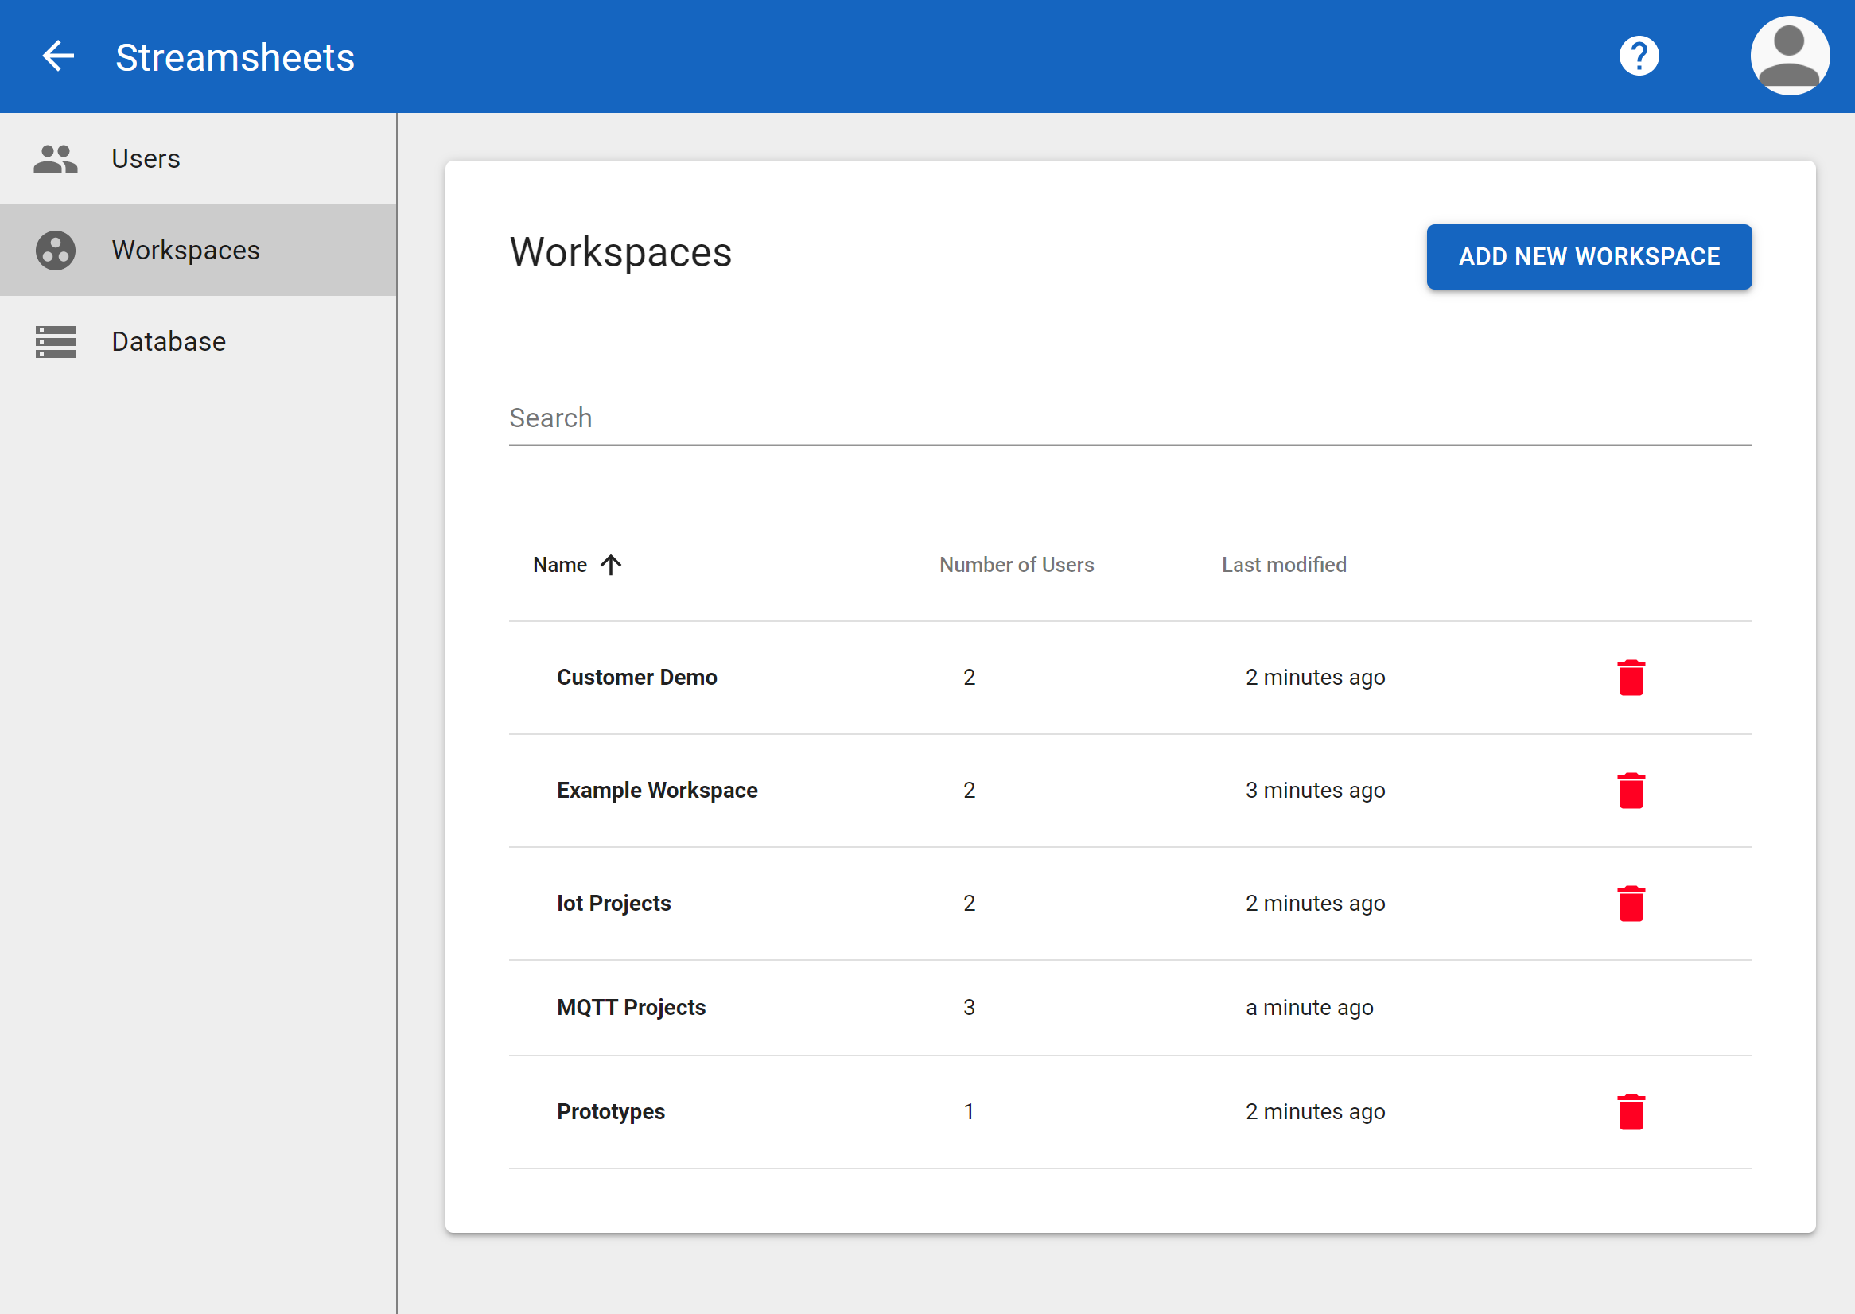Image resolution: width=1855 pixels, height=1314 pixels.
Task: Sort by Name column header
Action: 560,565
